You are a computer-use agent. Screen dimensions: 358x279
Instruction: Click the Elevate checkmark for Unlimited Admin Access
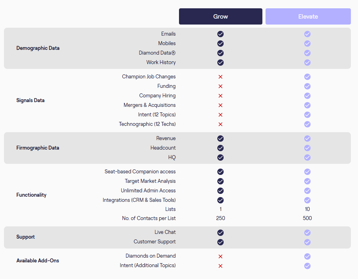(307, 191)
